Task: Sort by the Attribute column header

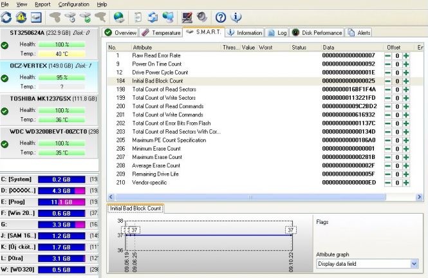Action: coord(176,47)
